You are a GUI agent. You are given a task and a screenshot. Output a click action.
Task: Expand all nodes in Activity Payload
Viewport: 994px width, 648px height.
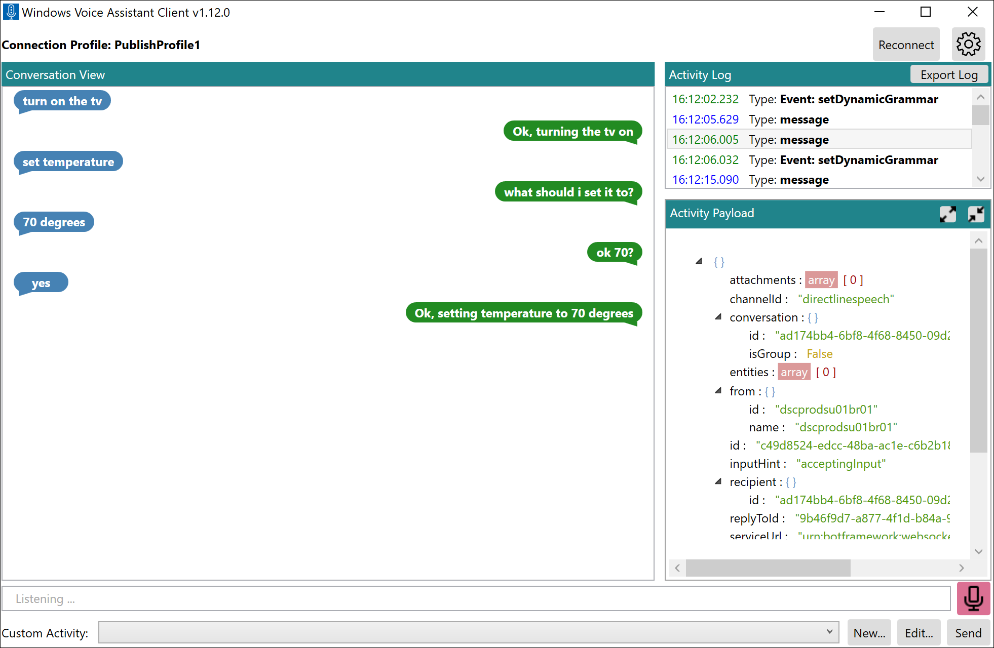947,214
